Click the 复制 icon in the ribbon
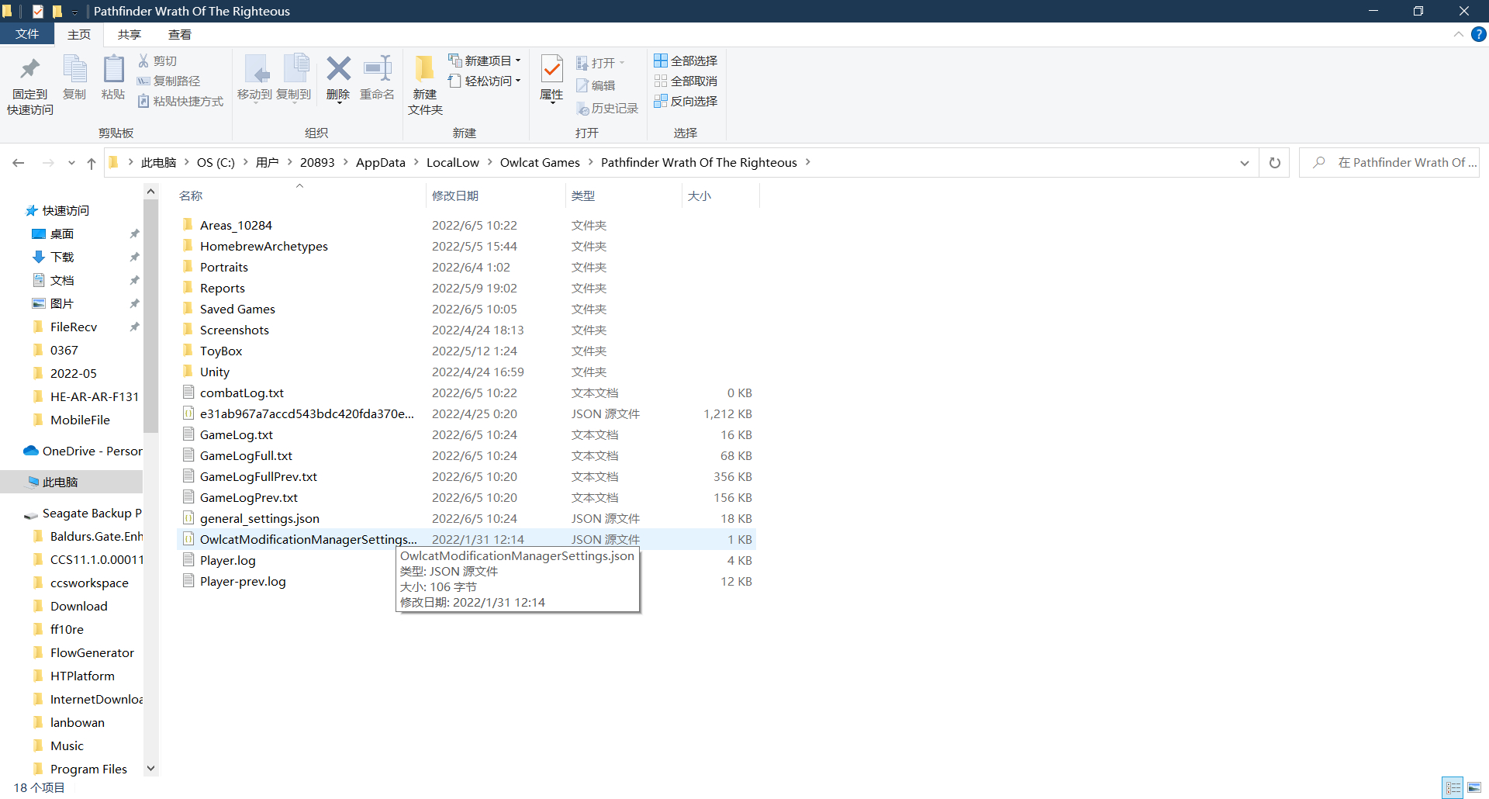Screen dimensions: 1489x799 (74, 69)
